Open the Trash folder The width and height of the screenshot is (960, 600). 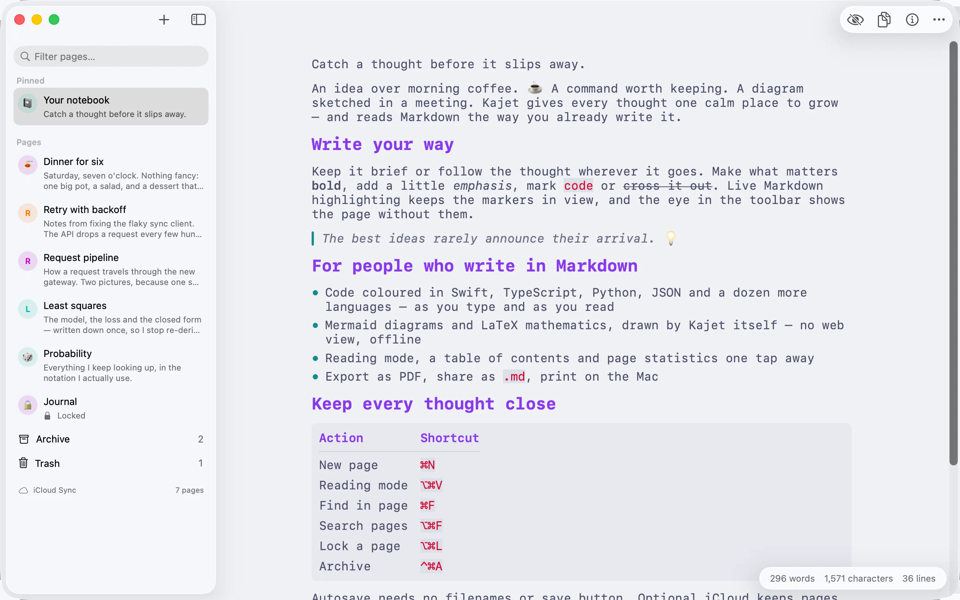coord(111,463)
